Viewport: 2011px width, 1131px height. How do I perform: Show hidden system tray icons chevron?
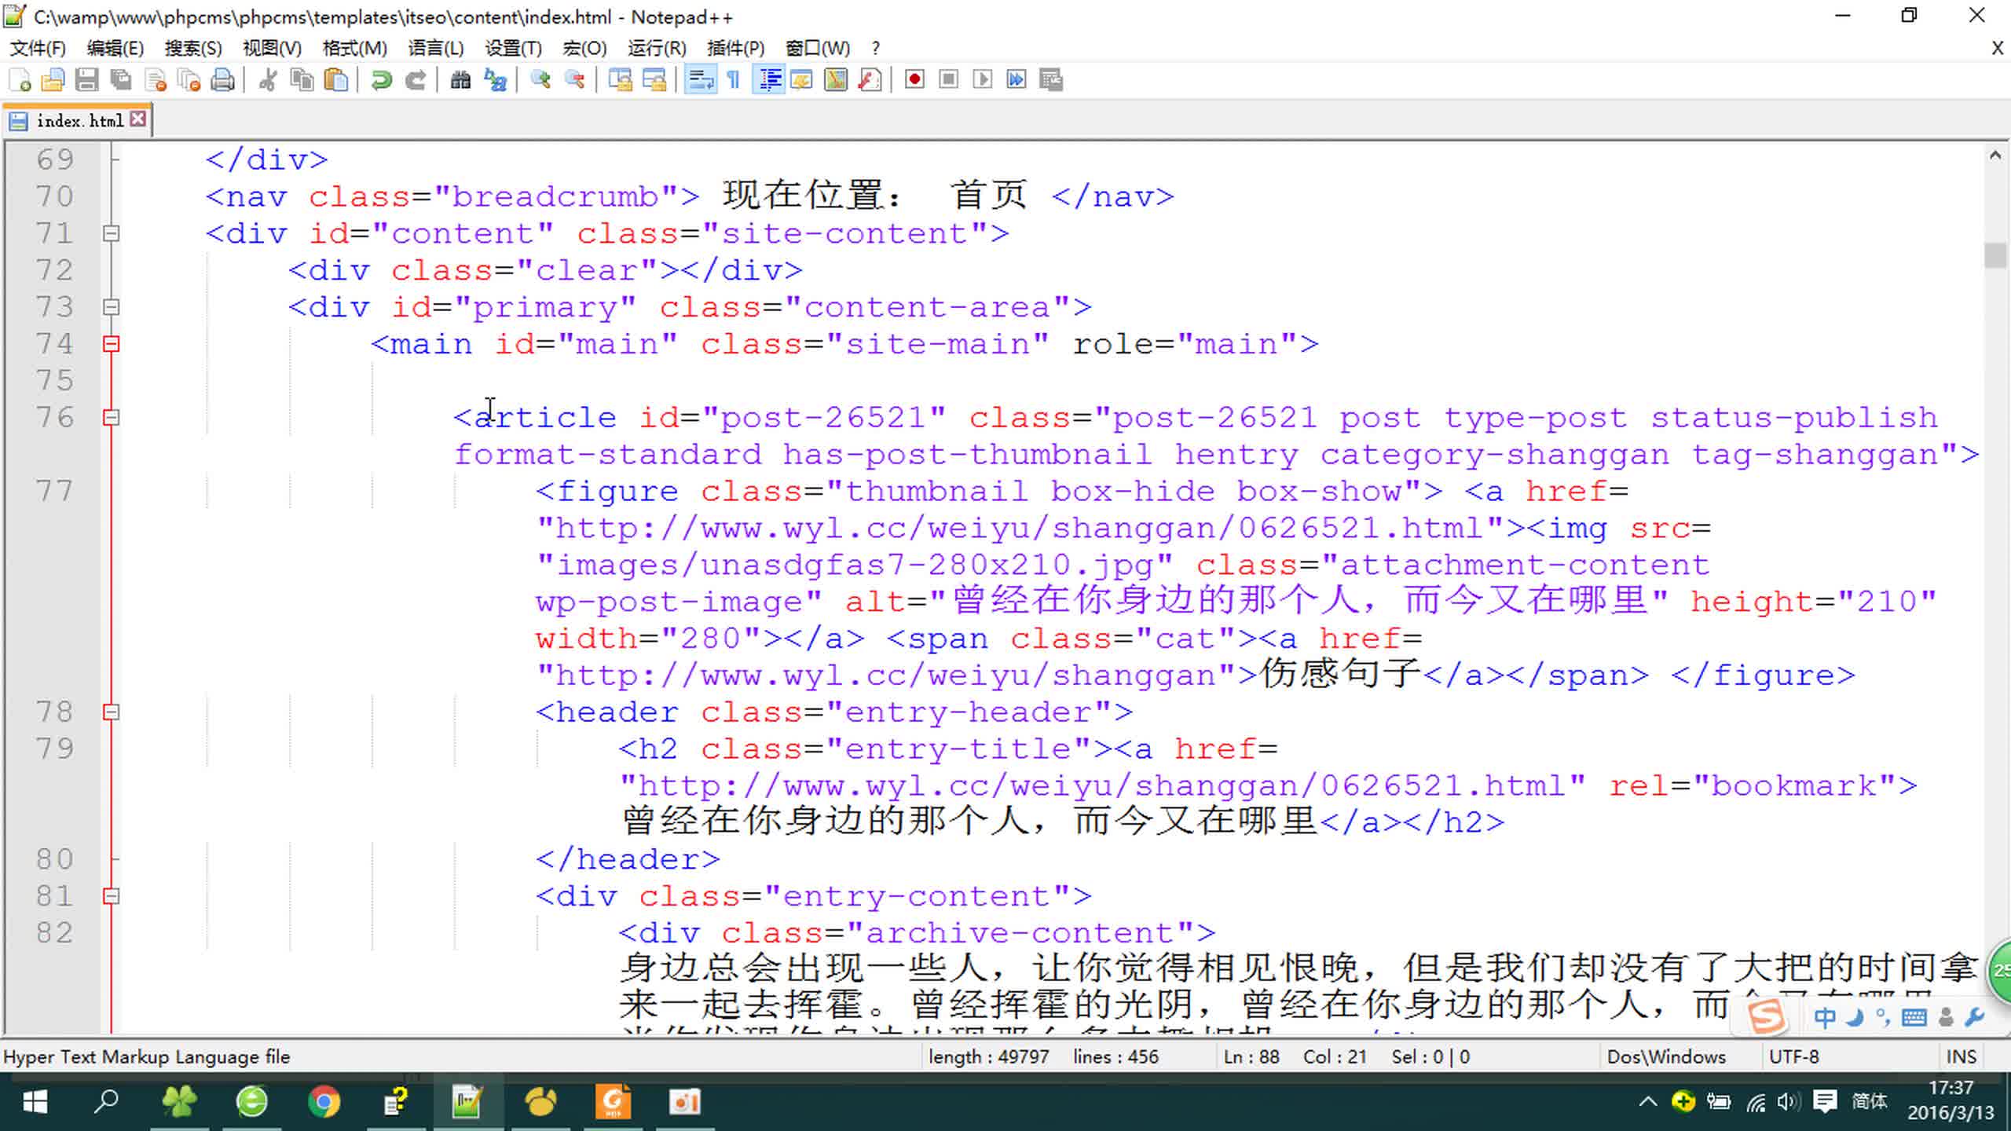tap(1647, 1101)
